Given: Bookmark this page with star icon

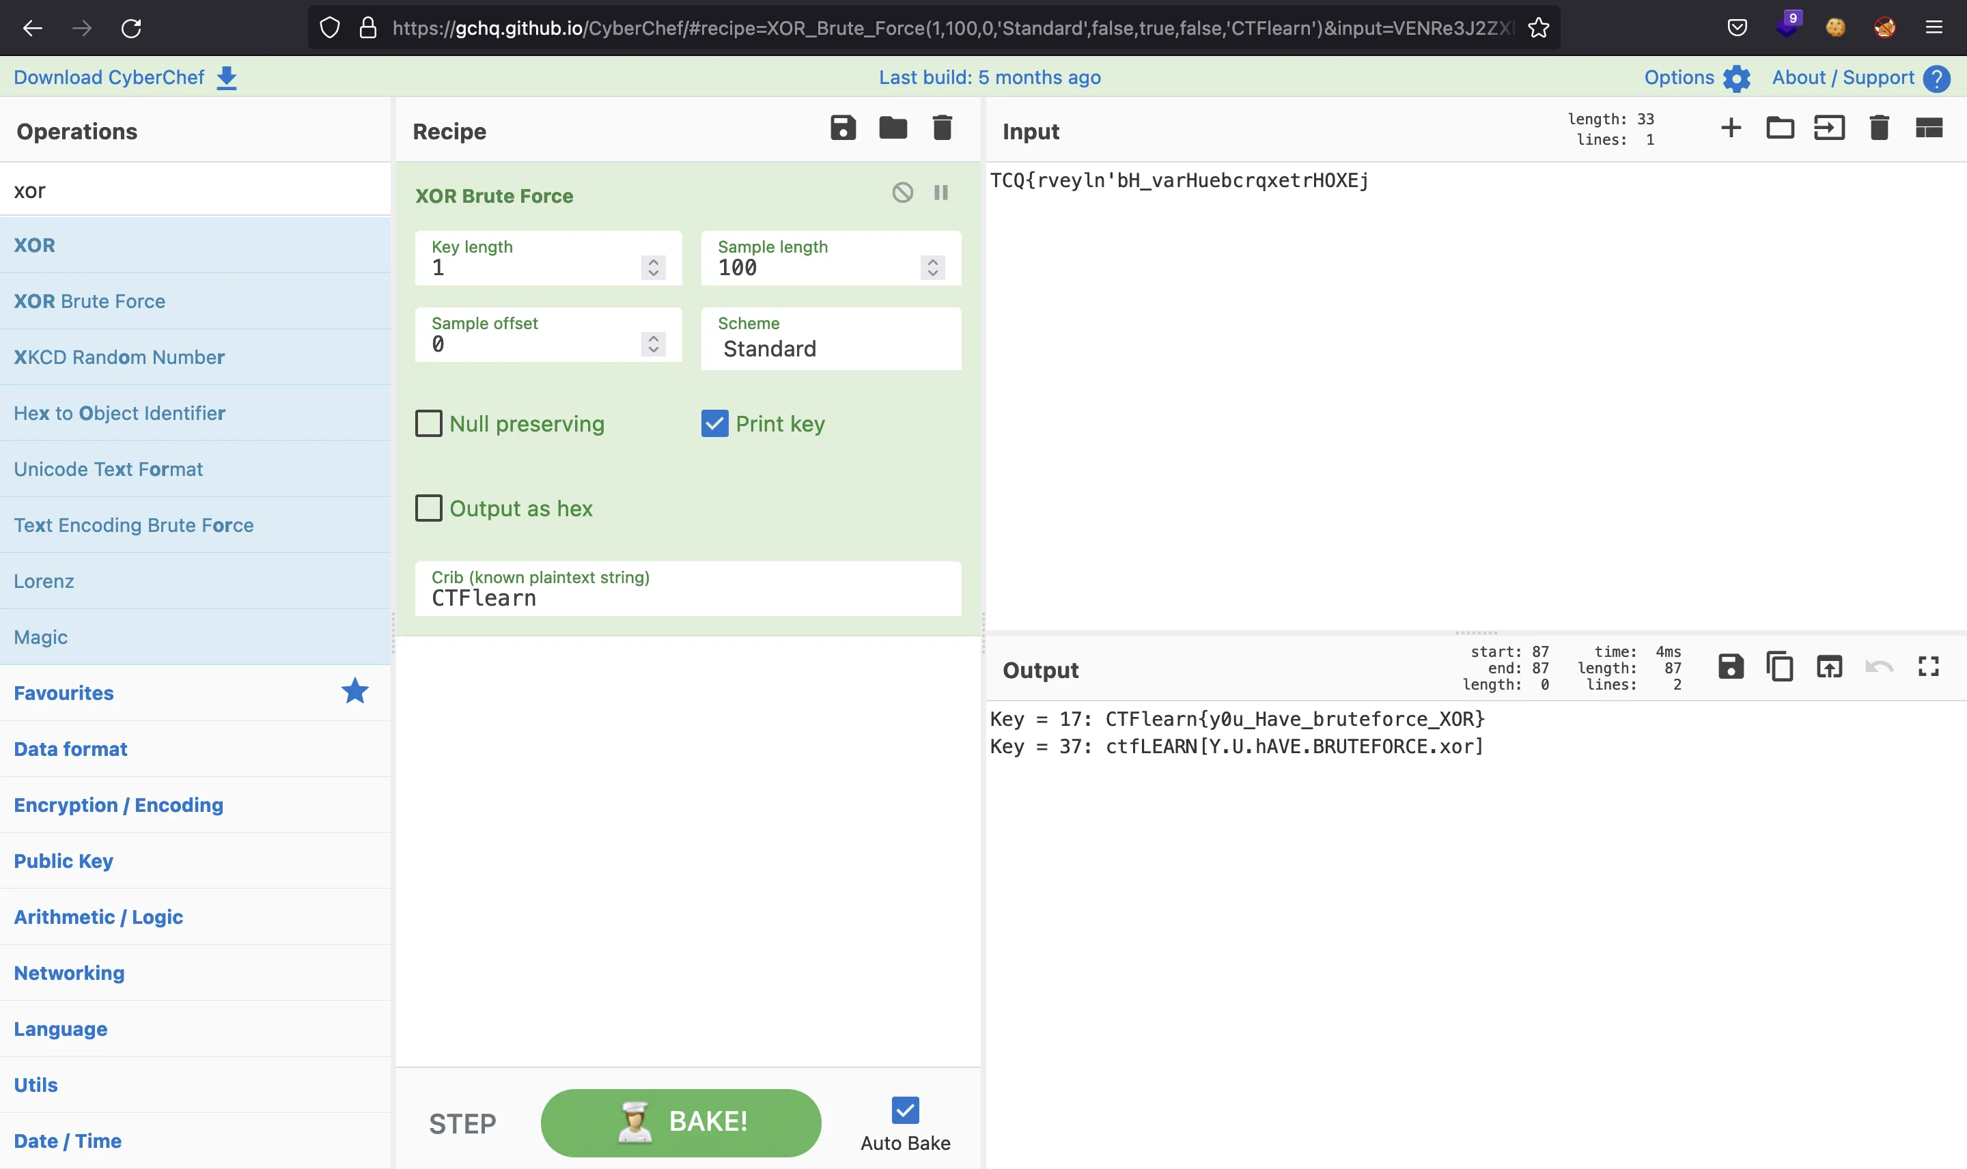Looking at the screenshot, I should pos(1537,29).
